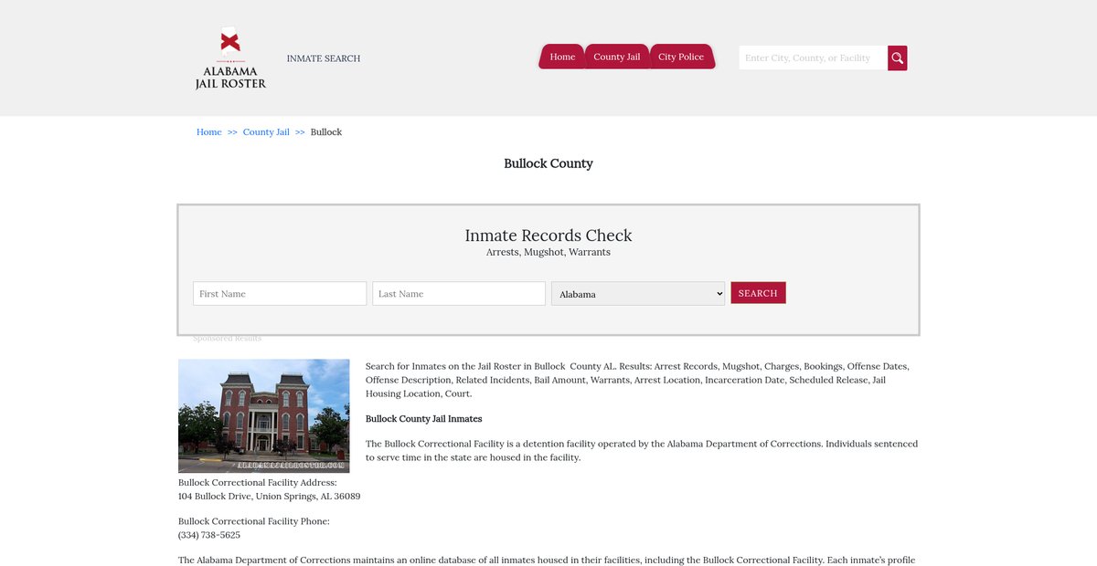Open the County Jail nav tab
1097x566 pixels.
coord(616,57)
